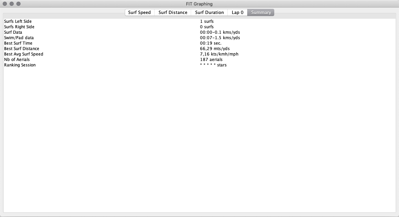Close the FIT Graphing window
399x217 pixels.
click(5, 4)
